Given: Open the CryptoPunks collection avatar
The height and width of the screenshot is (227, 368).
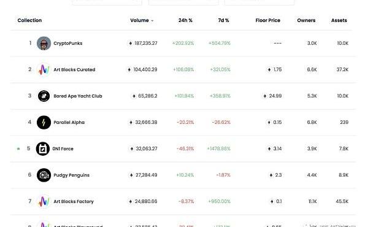Looking at the screenshot, I should [x=44, y=43].
